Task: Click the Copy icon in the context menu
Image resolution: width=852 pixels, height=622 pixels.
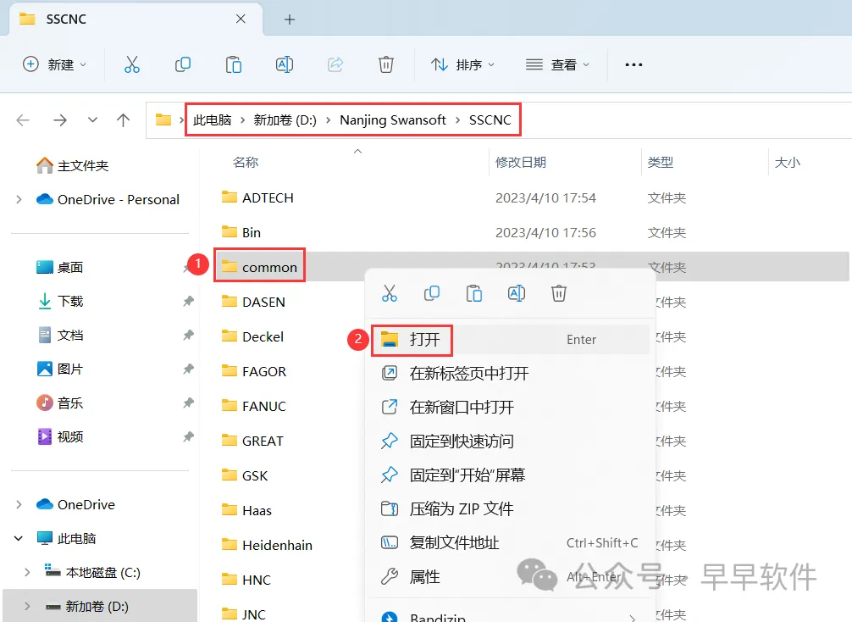Action: pos(431,293)
